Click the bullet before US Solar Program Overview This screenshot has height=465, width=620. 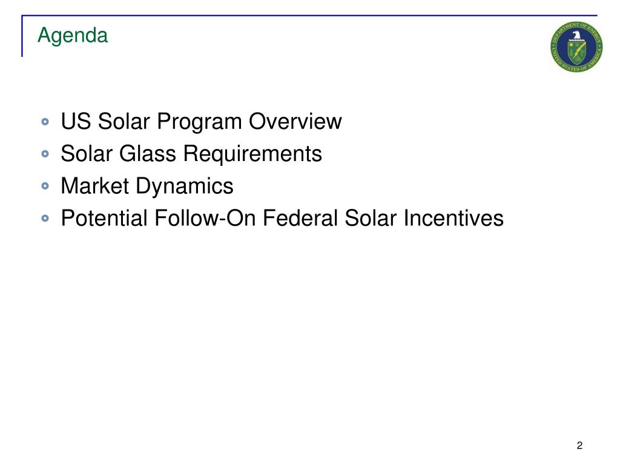(x=45, y=121)
